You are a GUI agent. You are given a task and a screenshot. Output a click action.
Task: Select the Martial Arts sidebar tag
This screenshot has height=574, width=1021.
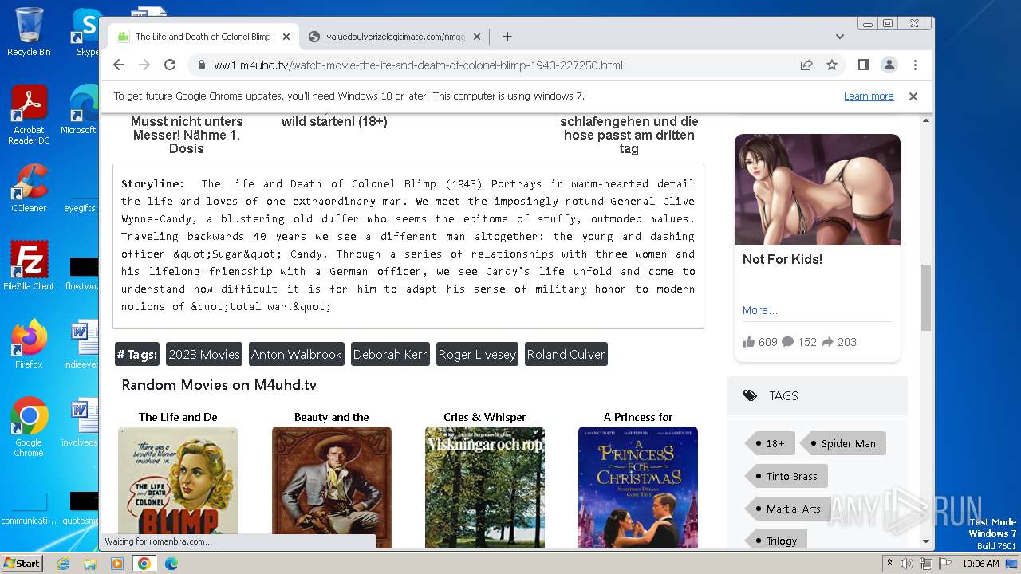pyautogui.click(x=787, y=509)
